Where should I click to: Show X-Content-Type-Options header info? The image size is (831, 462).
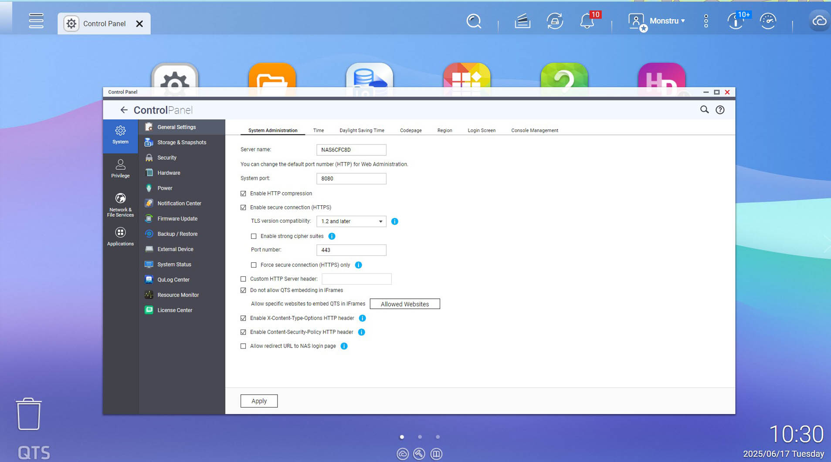pos(362,318)
